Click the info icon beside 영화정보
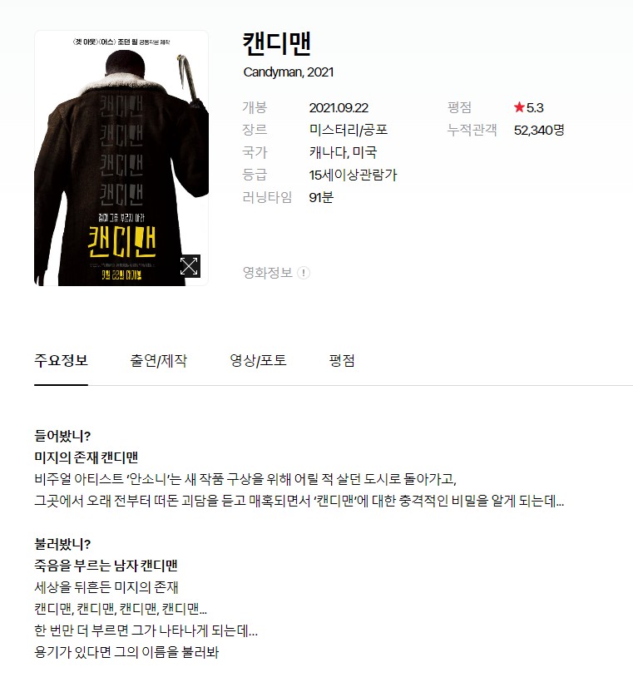This screenshot has width=633, height=687. pos(303,273)
